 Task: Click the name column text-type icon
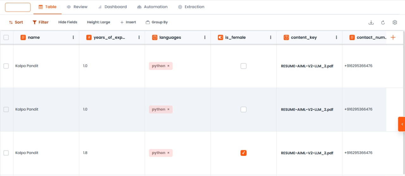point(23,38)
